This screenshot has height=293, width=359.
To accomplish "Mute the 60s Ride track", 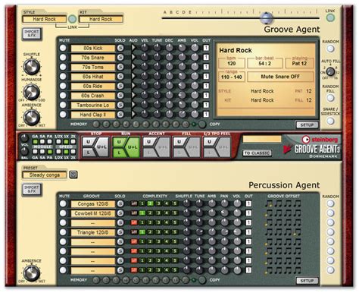I will tap(63, 86).
